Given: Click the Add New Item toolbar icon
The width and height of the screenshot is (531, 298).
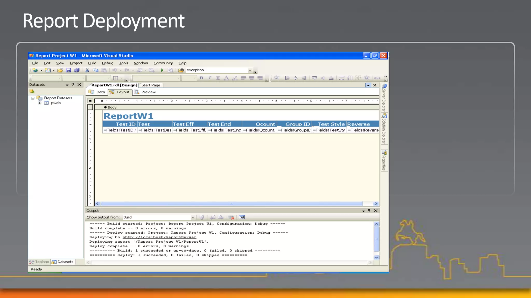Looking at the screenshot, I should (48, 70).
